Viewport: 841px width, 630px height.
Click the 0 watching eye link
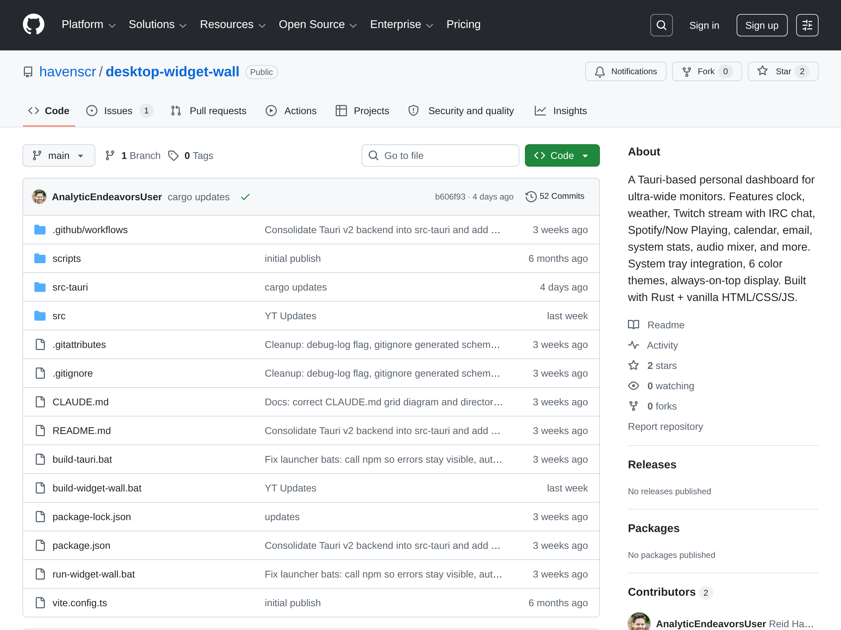point(661,386)
